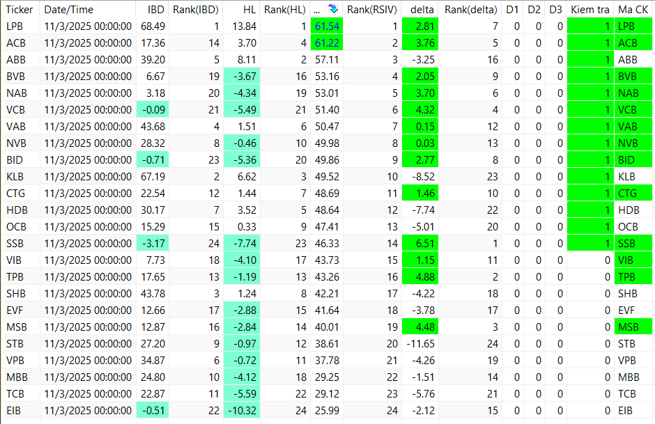Click the IBD value -3.17 for SSB
655x424 pixels.
tap(153, 243)
